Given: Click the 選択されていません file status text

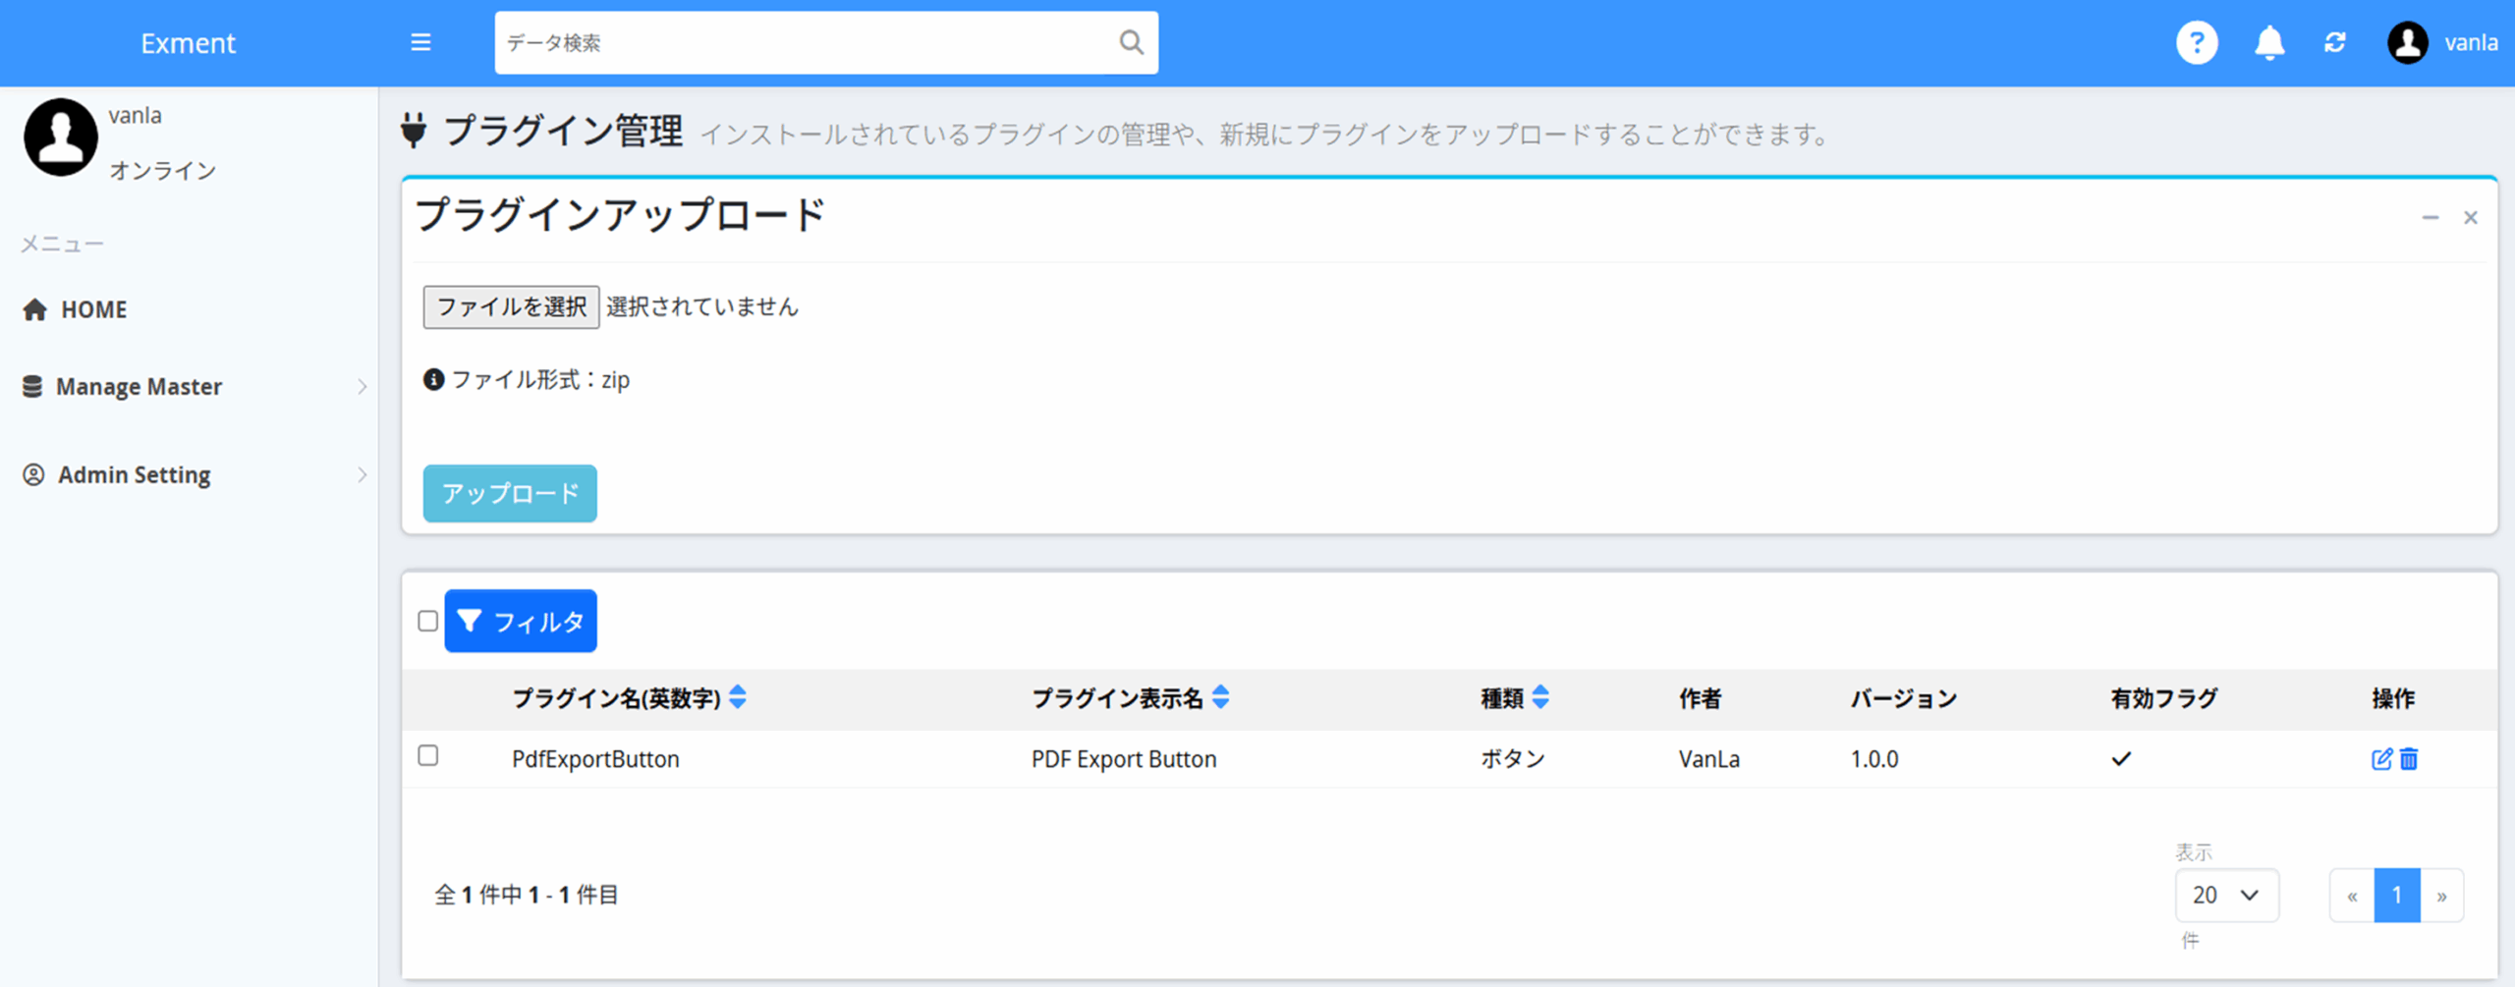Looking at the screenshot, I should (702, 306).
